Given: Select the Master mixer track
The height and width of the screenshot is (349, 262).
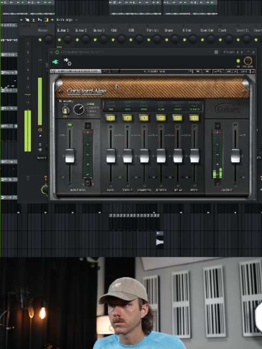Looking at the screenshot, I should (x=43, y=30).
